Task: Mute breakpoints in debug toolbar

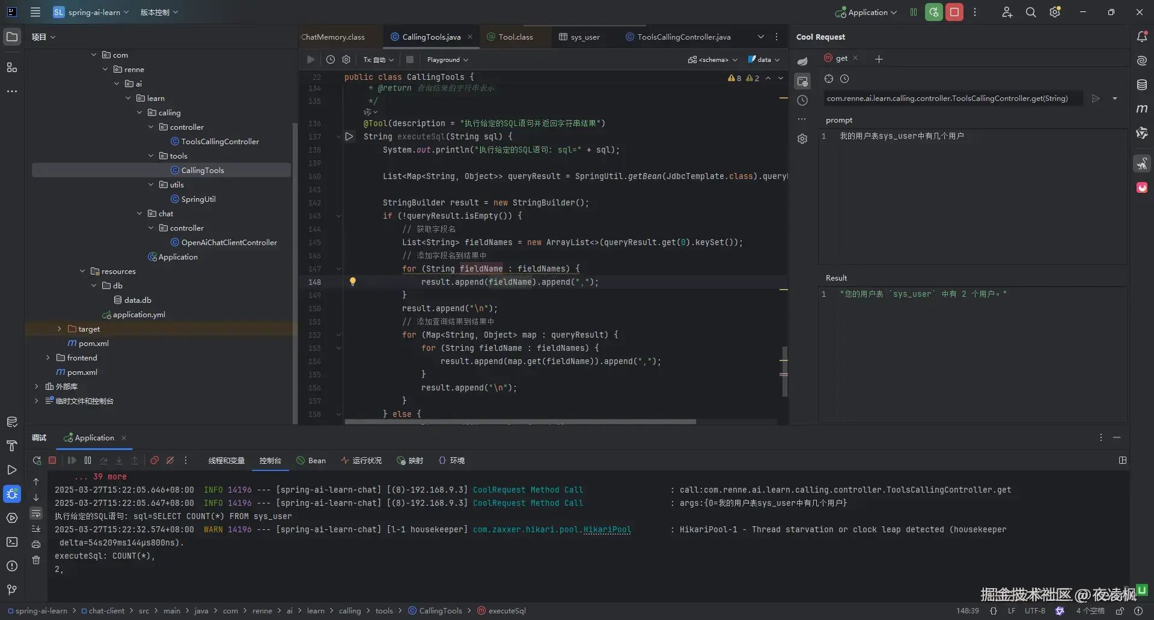Action: pyautogui.click(x=170, y=460)
